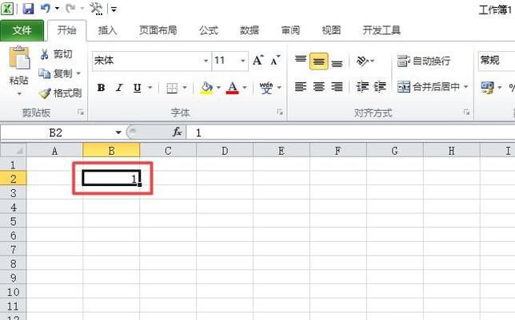Apply the yellow fill color bucket

coord(206,88)
